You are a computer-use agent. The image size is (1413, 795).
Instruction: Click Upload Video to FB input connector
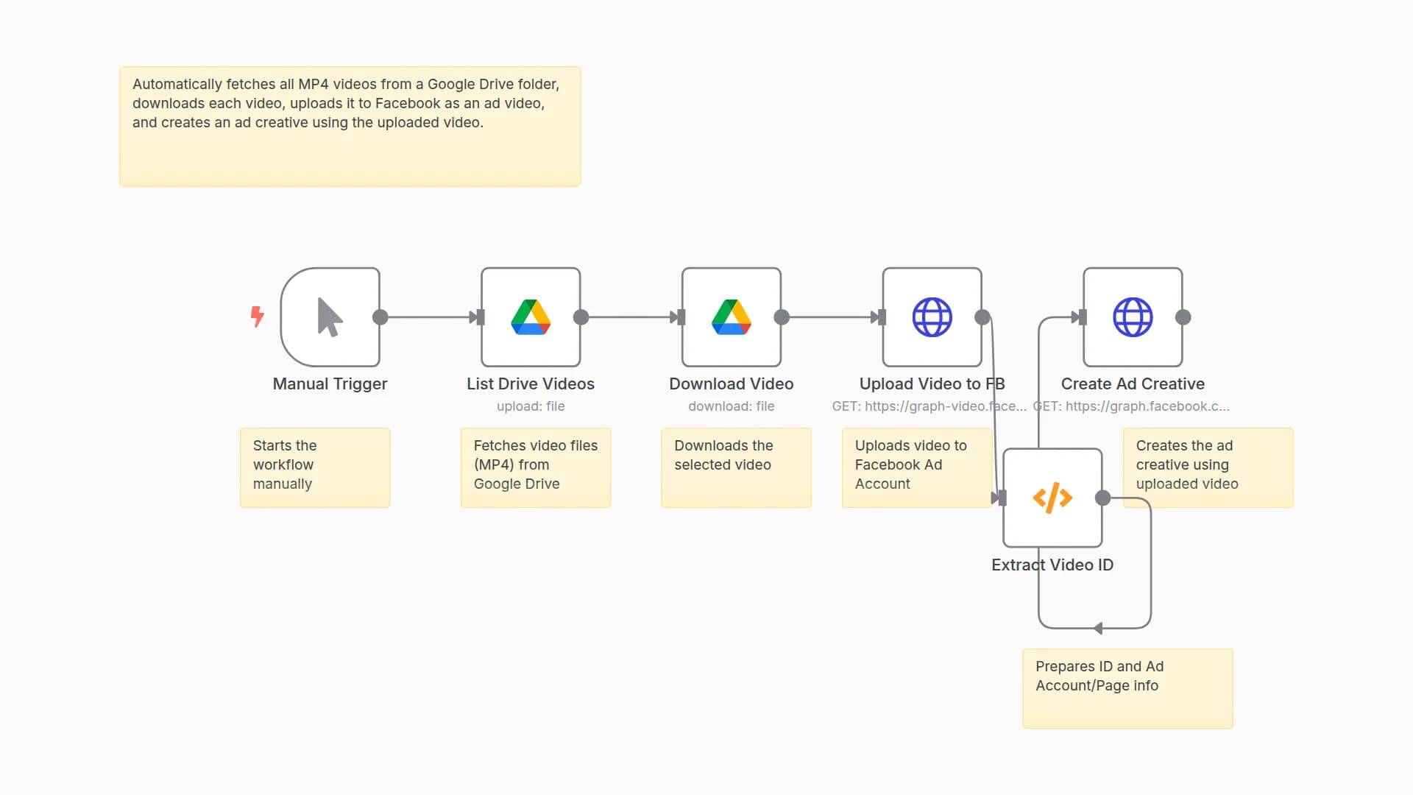(x=882, y=317)
